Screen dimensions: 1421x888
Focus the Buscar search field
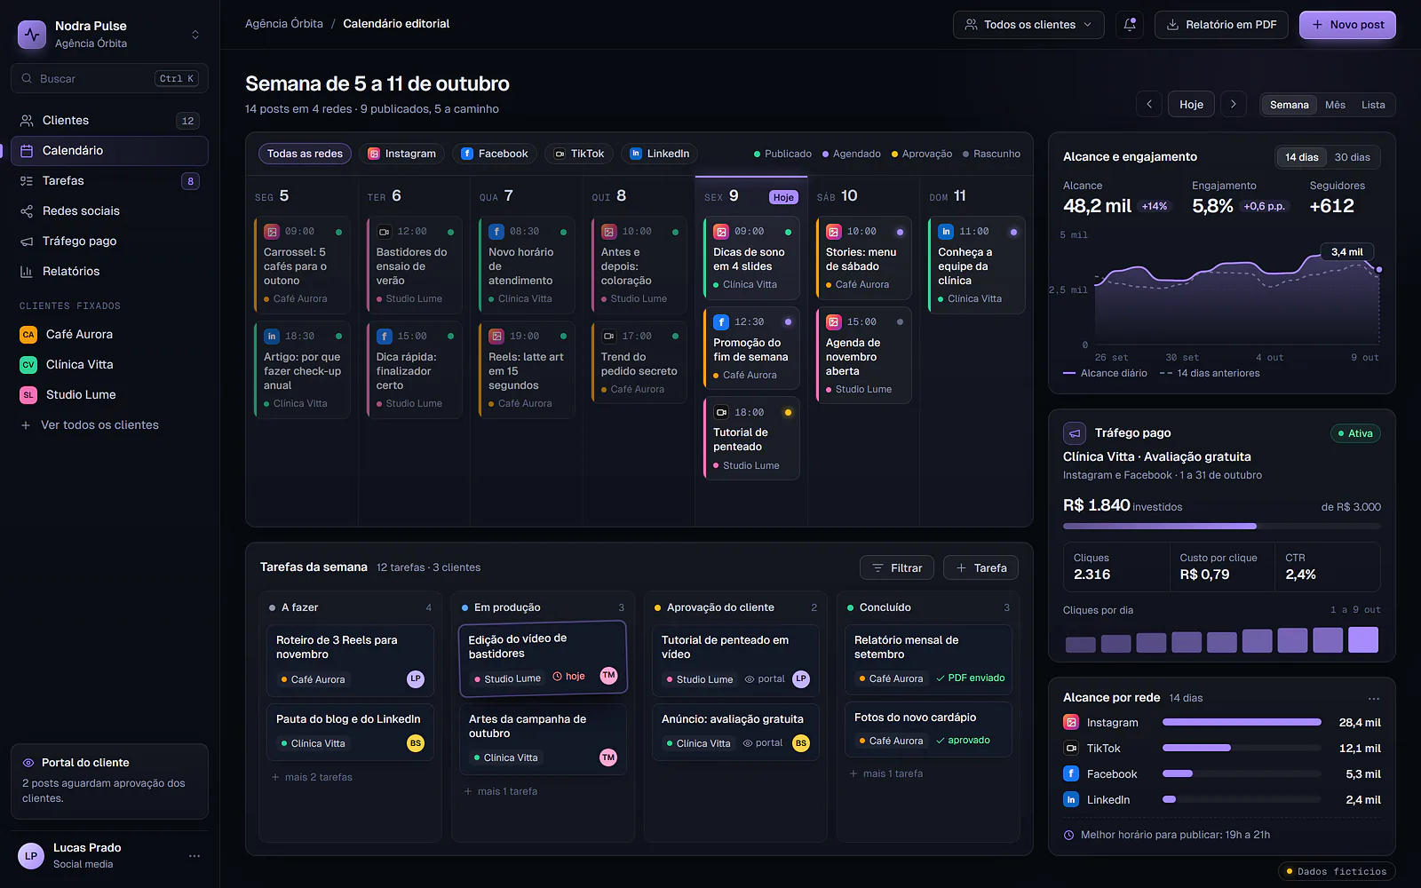tap(109, 79)
